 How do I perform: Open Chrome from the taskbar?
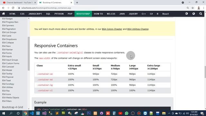pyautogui.click(x=25, y=113)
